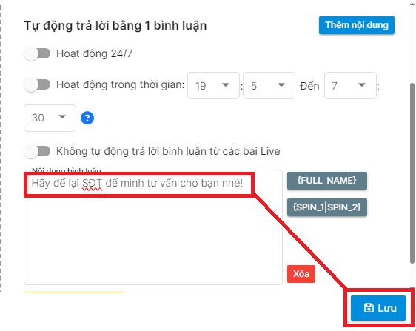416x331 pixels.
Task: Click the Đến label text
Action: coord(309,86)
